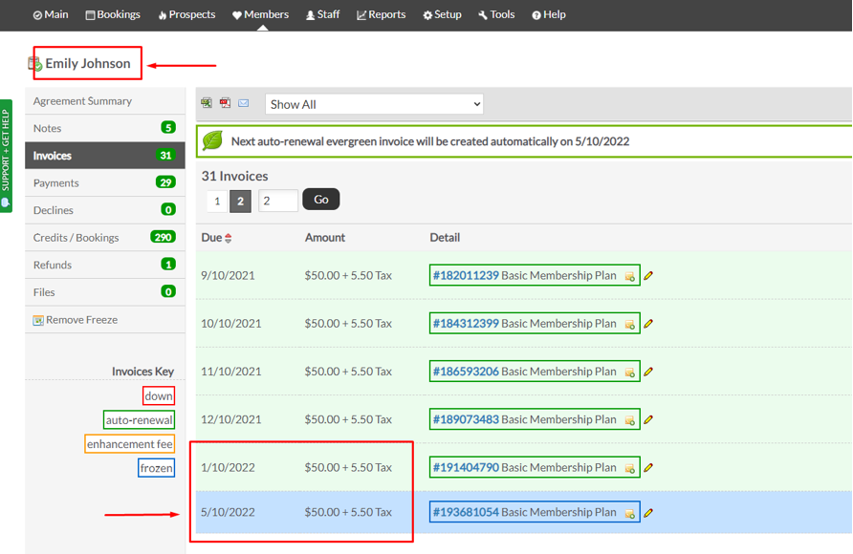Email invoices envelope icon

click(x=244, y=102)
